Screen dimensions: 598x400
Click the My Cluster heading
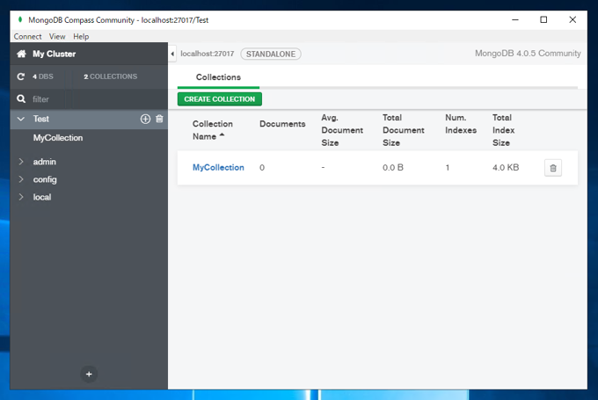click(x=55, y=54)
